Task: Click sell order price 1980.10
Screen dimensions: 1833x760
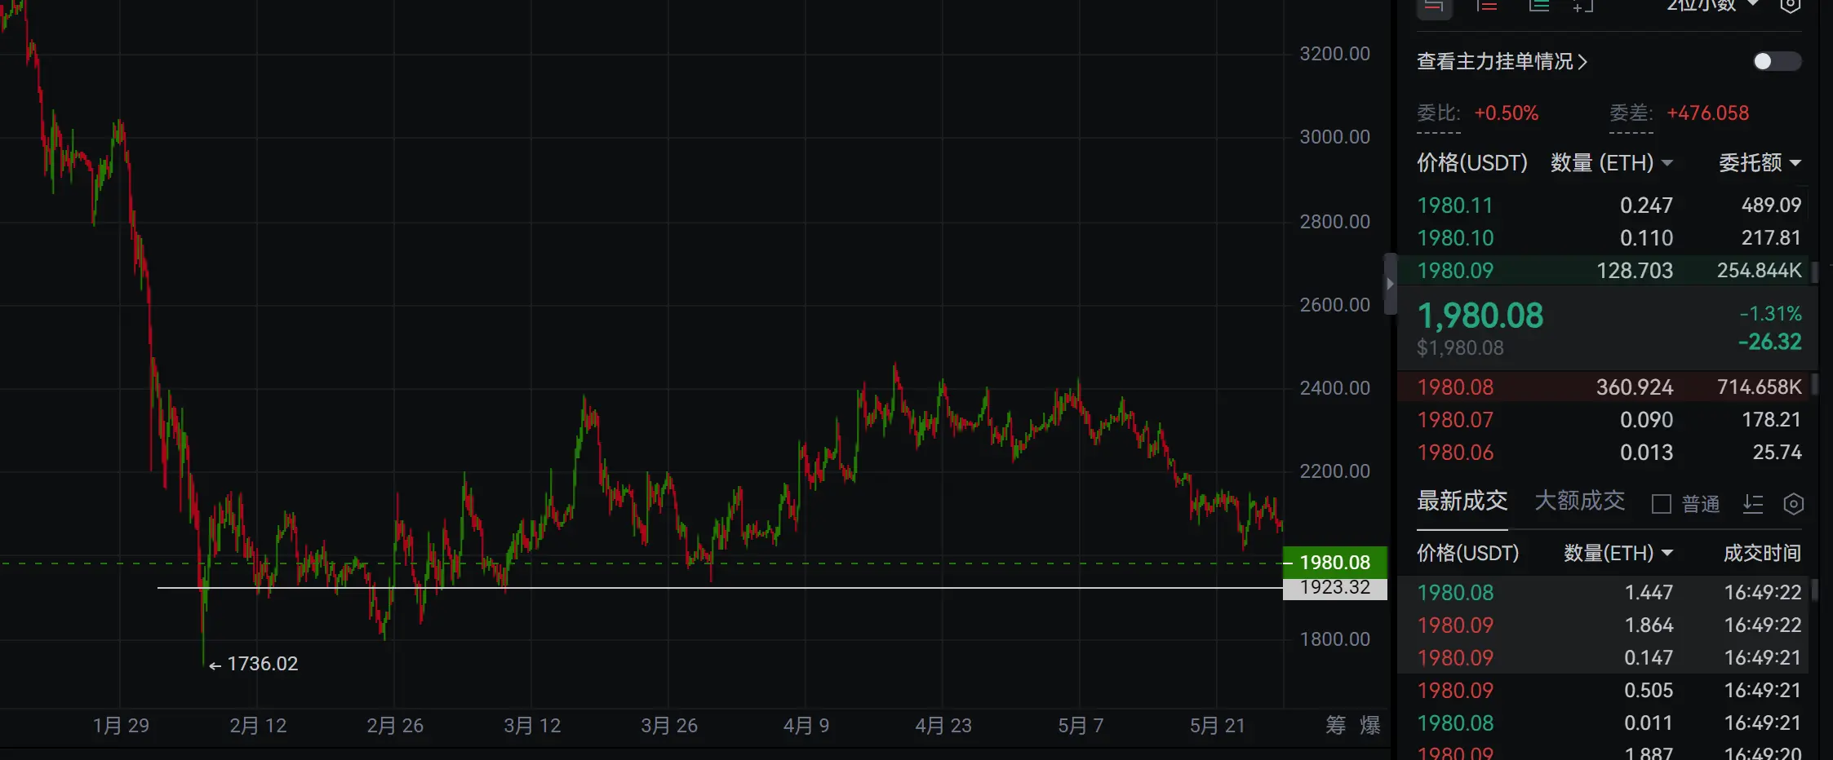Action: pos(1455,238)
